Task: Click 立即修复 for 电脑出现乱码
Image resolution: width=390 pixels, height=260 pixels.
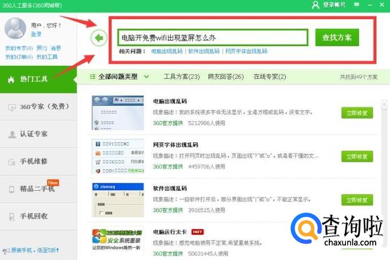Action: coord(357,113)
